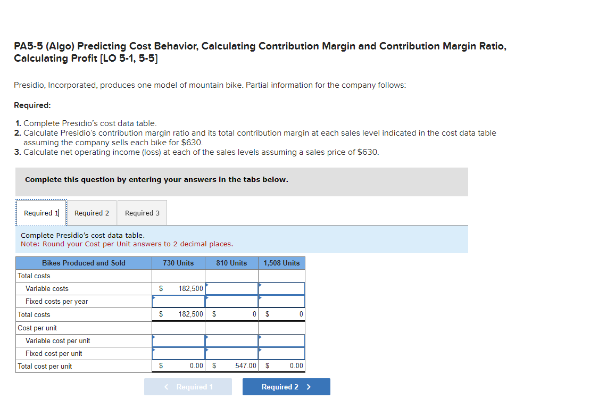590x399 pixels.
Task: Click the Bikes Produced and Sold header
Action: click(83, 263)
